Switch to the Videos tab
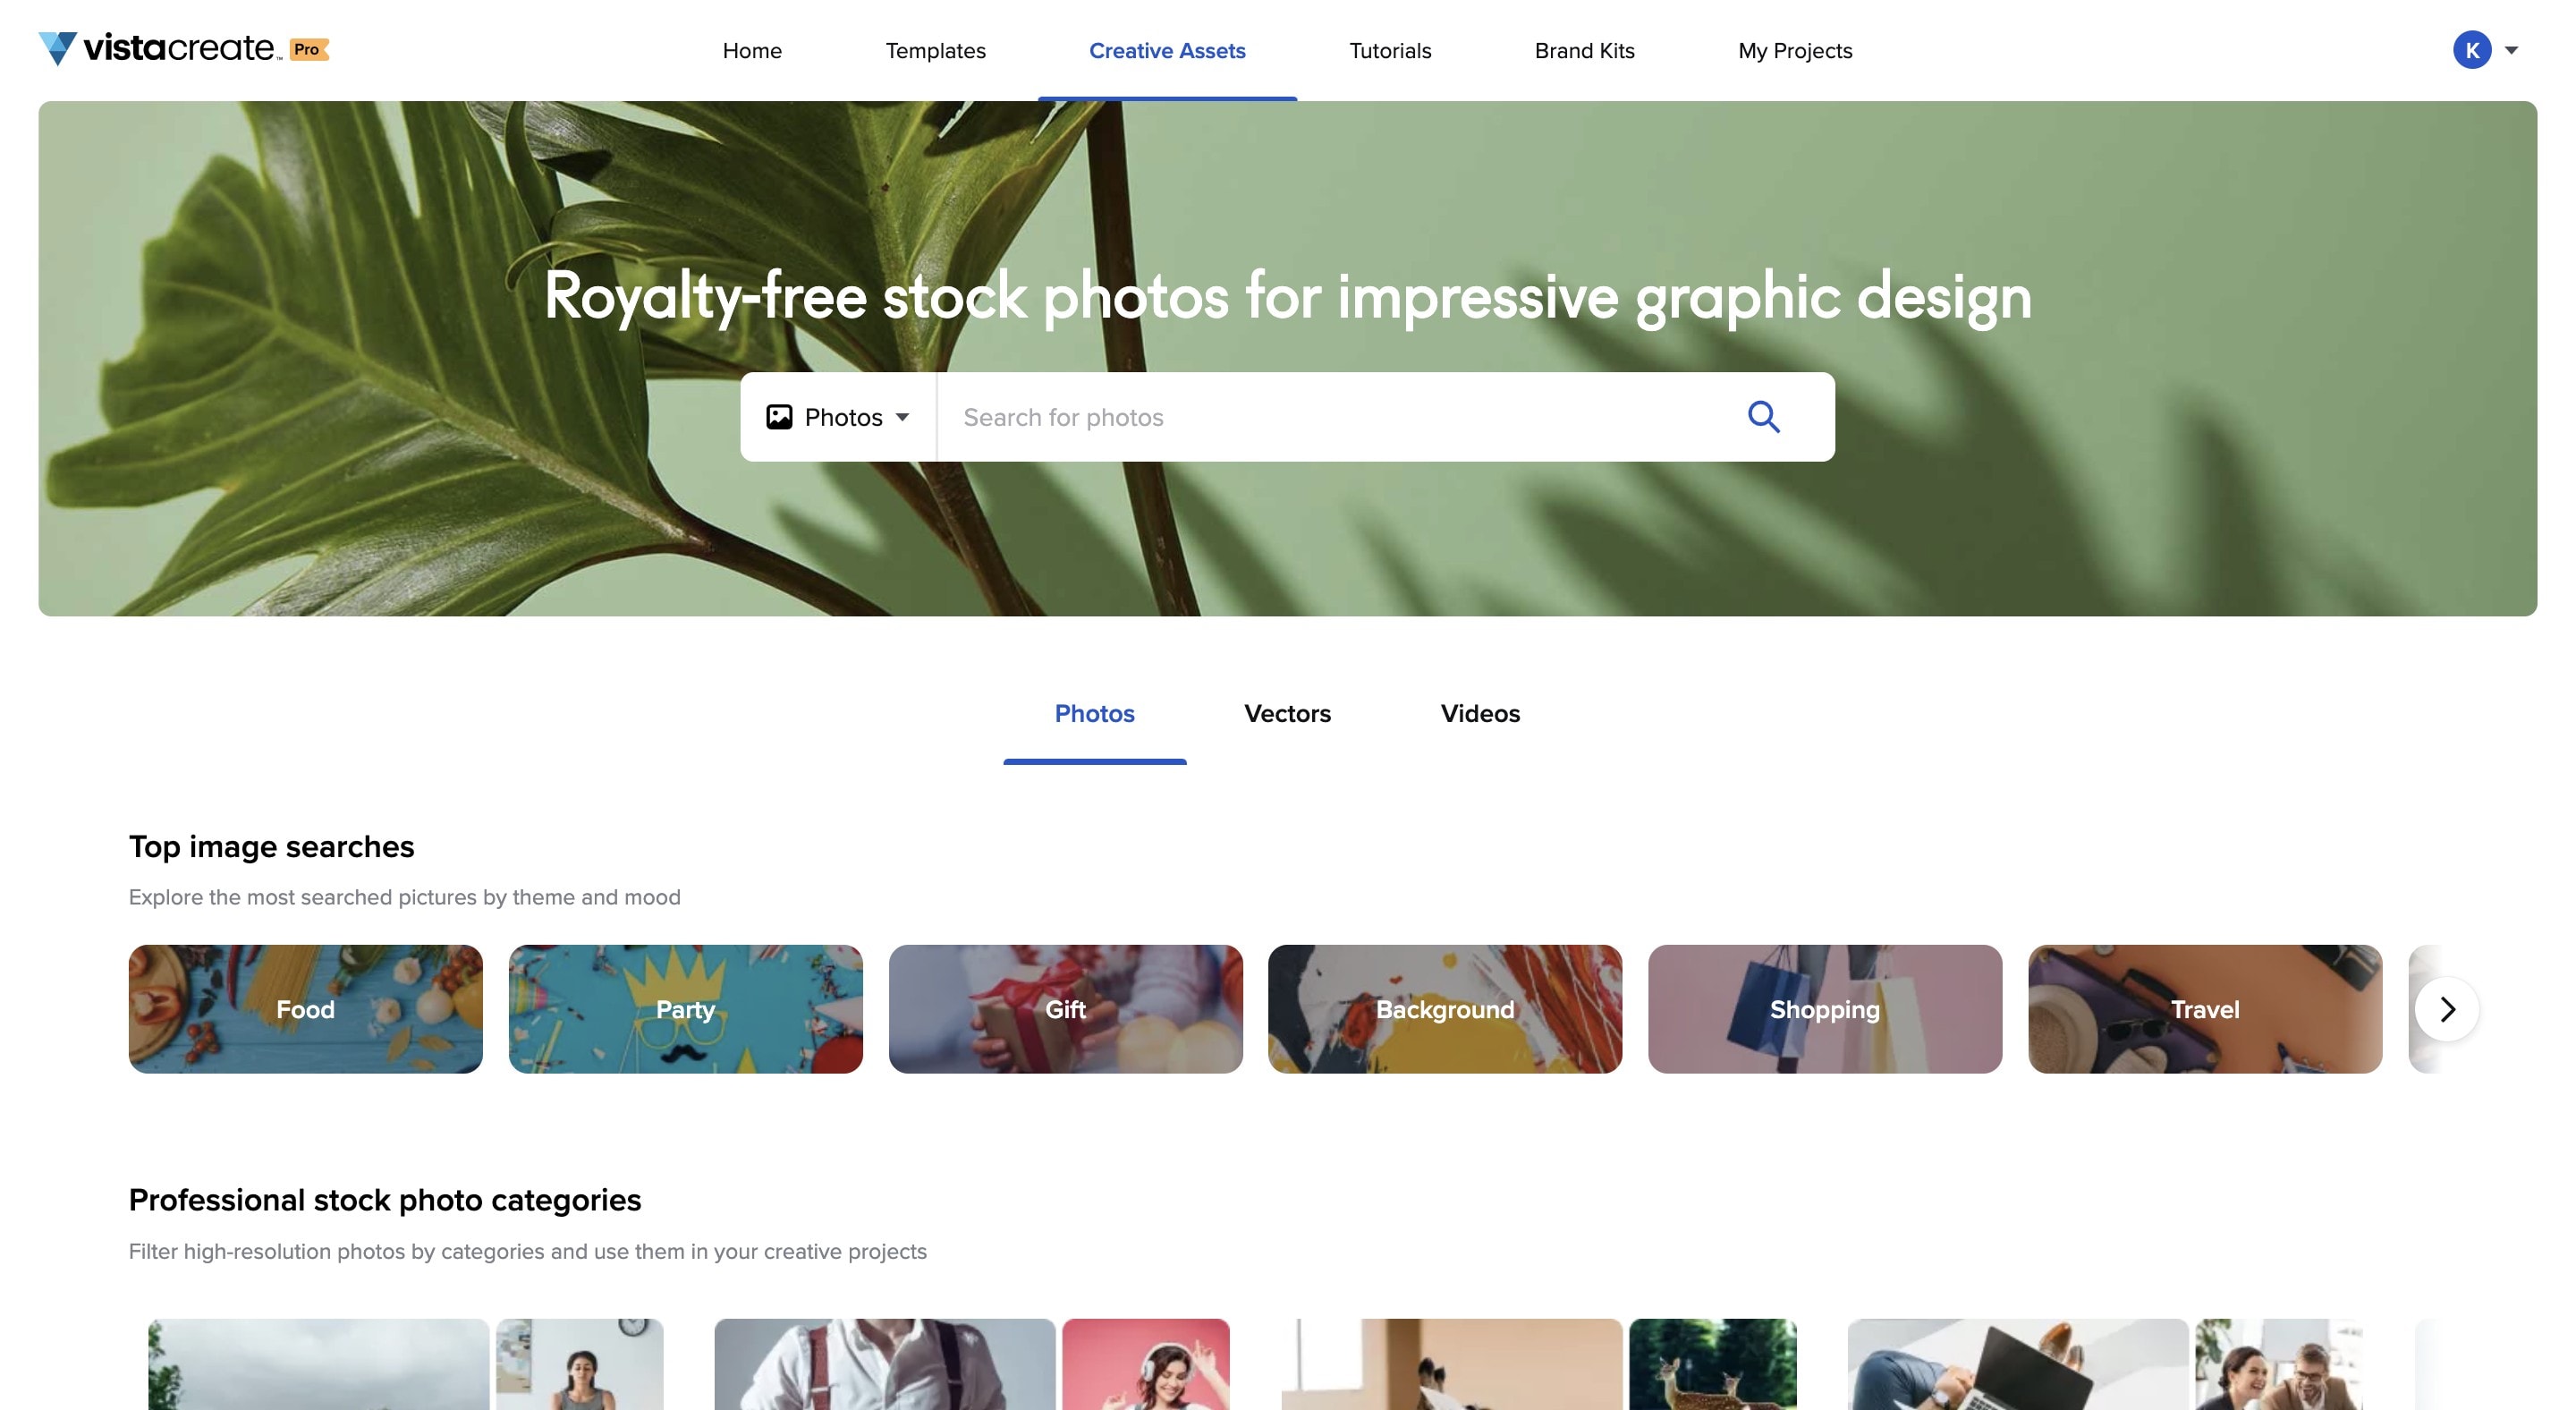Image resolution: width=2576 pixels, height=1410 pixels. 1480,713
